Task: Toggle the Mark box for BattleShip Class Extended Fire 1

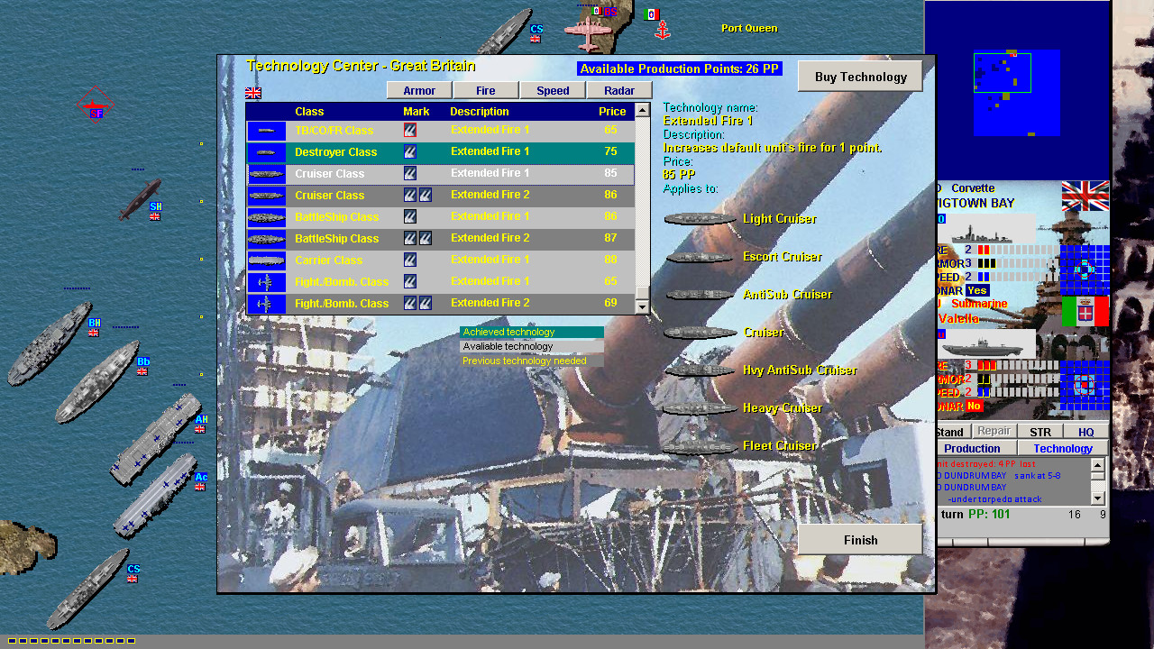Action: coord(408,216)
